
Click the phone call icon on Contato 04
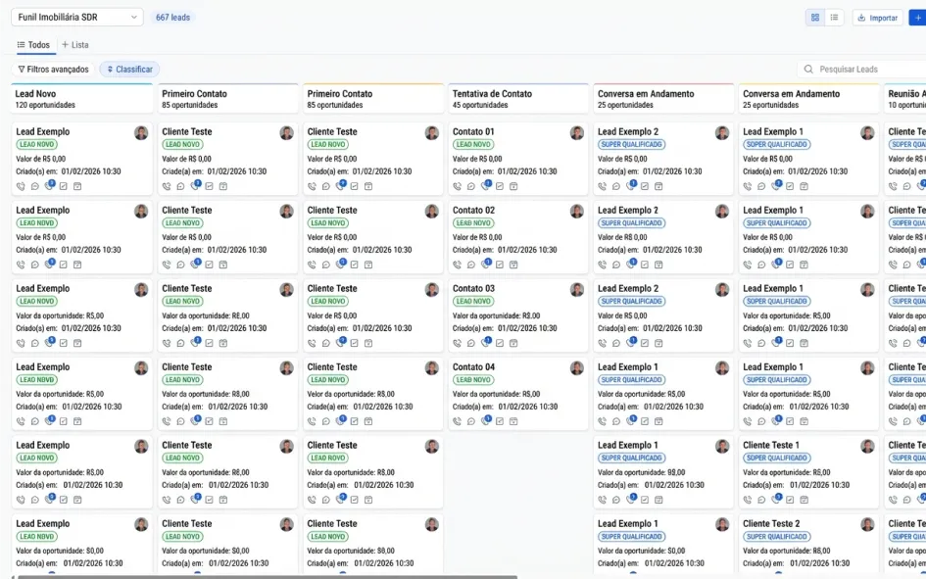point(457,421)
